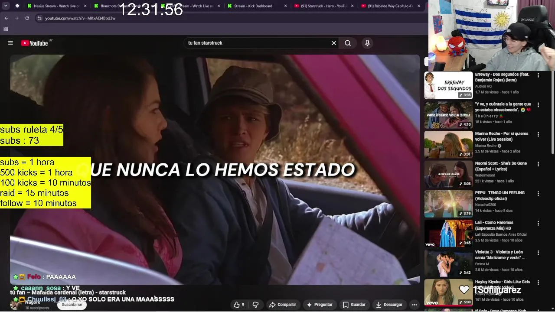This screenshot has width=555, height=312.
Task: Click the 'Watermelon!' channel name
Action: (x=486, y=175)
